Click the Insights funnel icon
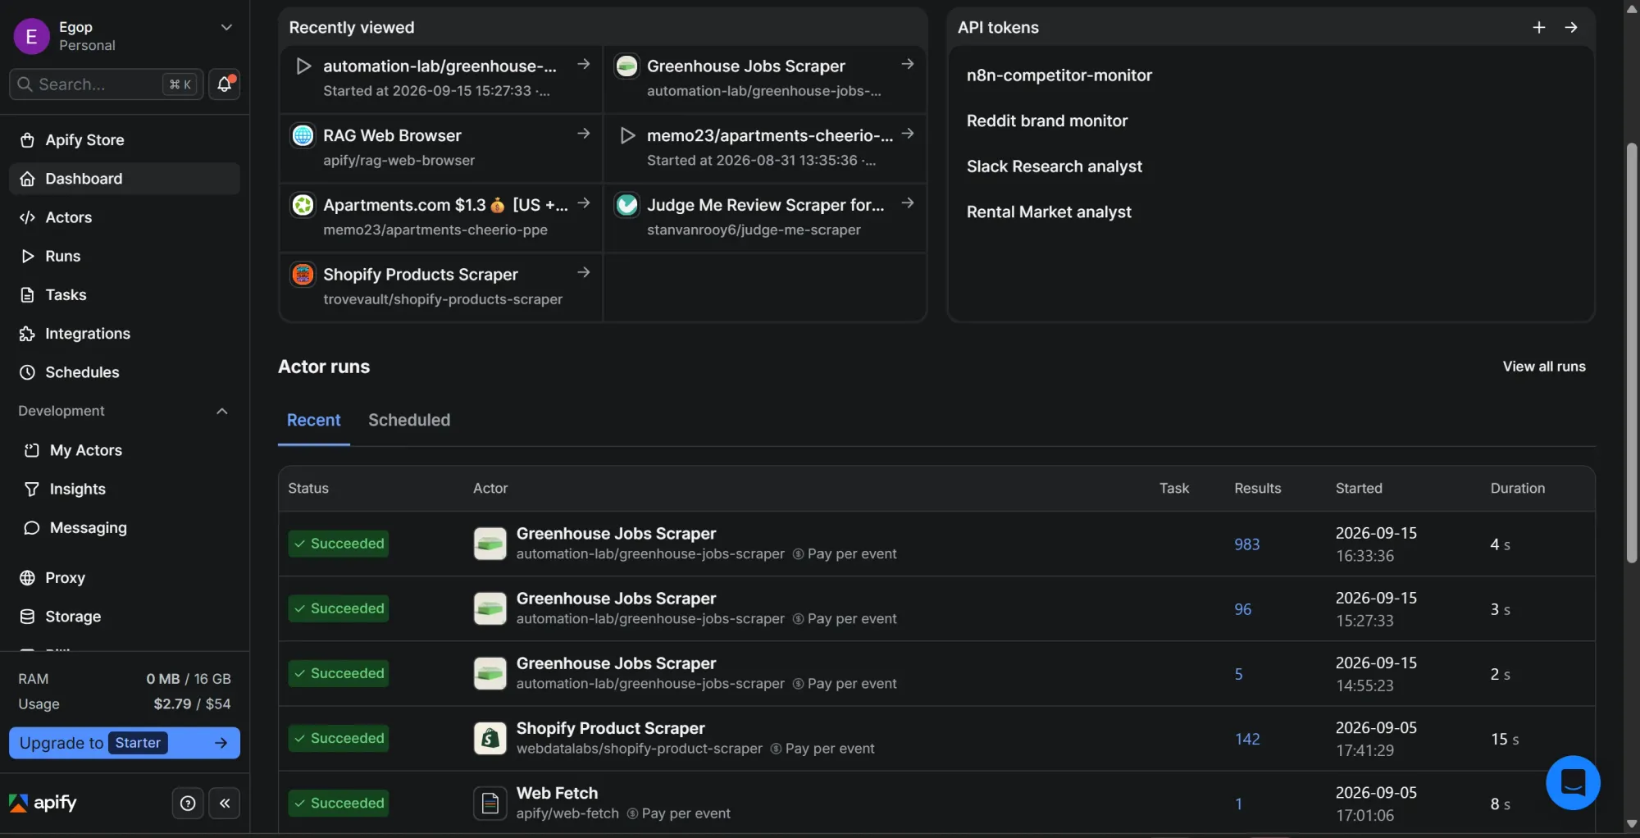 [x=31, y=489]
